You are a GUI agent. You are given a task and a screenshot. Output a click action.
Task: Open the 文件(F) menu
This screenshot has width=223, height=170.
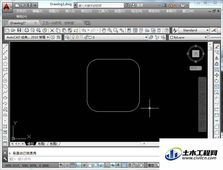pyautogui.click(x=21, y=11)
